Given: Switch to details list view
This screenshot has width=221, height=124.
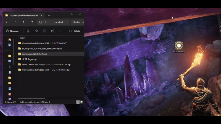Looking at the screenshot, I should [x=78, y=102].
